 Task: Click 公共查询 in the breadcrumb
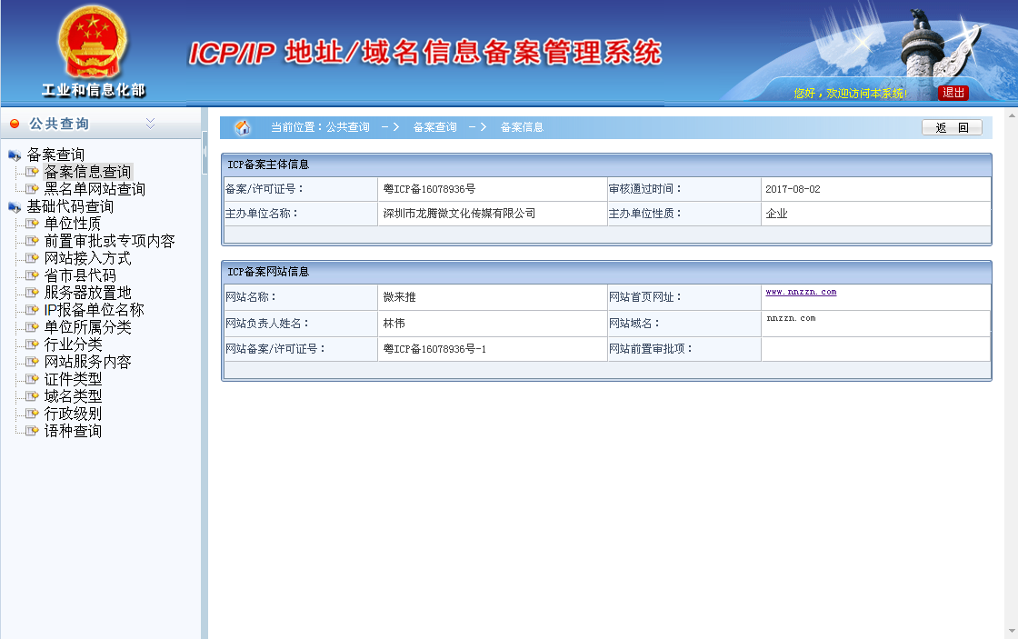click(x=347, y=127)
